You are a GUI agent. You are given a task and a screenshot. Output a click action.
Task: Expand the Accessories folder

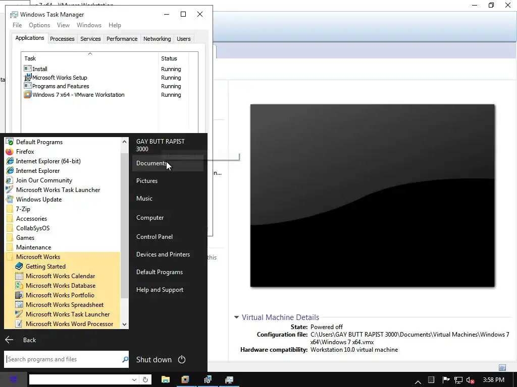31,219
